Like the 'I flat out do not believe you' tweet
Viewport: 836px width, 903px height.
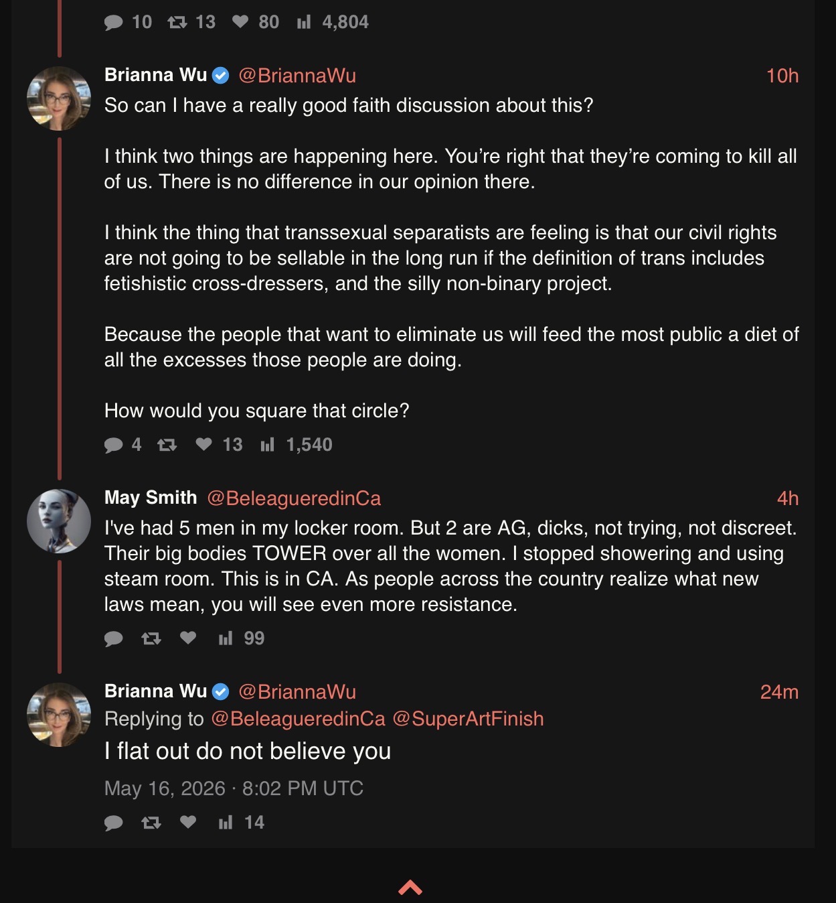point(188,822)
